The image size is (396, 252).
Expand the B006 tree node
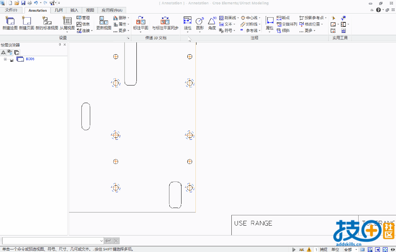pyautogui.click(x=5, y=59)
